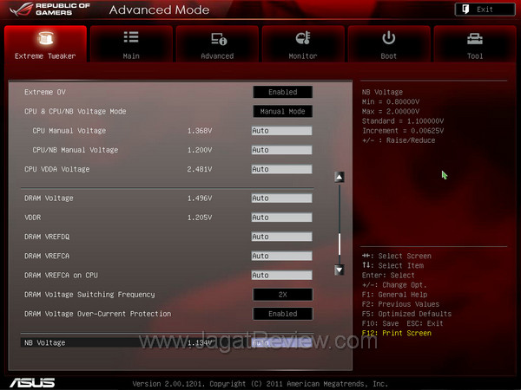Click the 1.368V CPU voltage reading
This screenshot has width=521, height=390.
point(200,131)
